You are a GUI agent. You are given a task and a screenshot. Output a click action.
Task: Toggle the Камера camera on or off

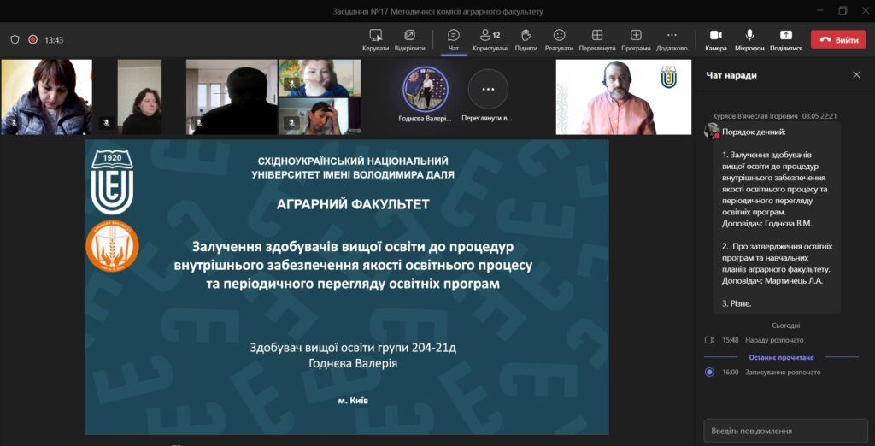715,35
